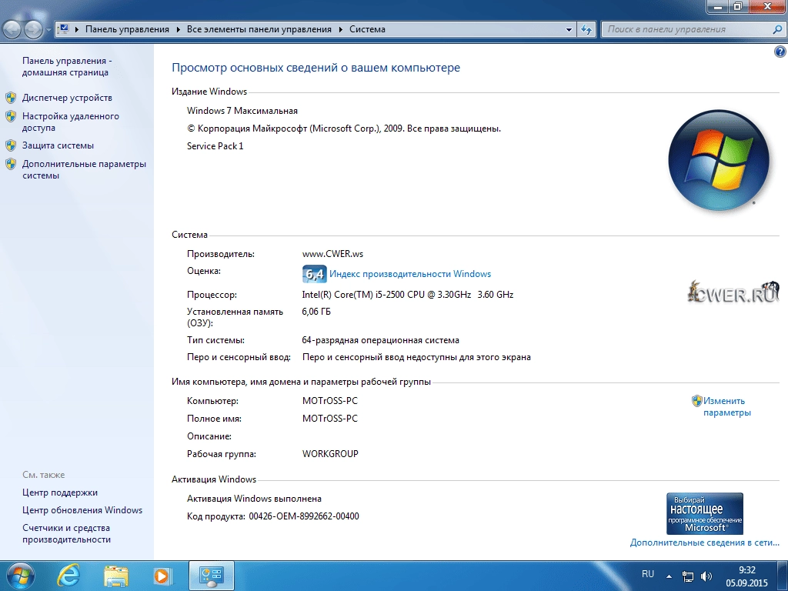Select Все элементы панели управления breadcrumb
Image resolution: width=788 pixels, height=591 pixels.
[259, 29]
